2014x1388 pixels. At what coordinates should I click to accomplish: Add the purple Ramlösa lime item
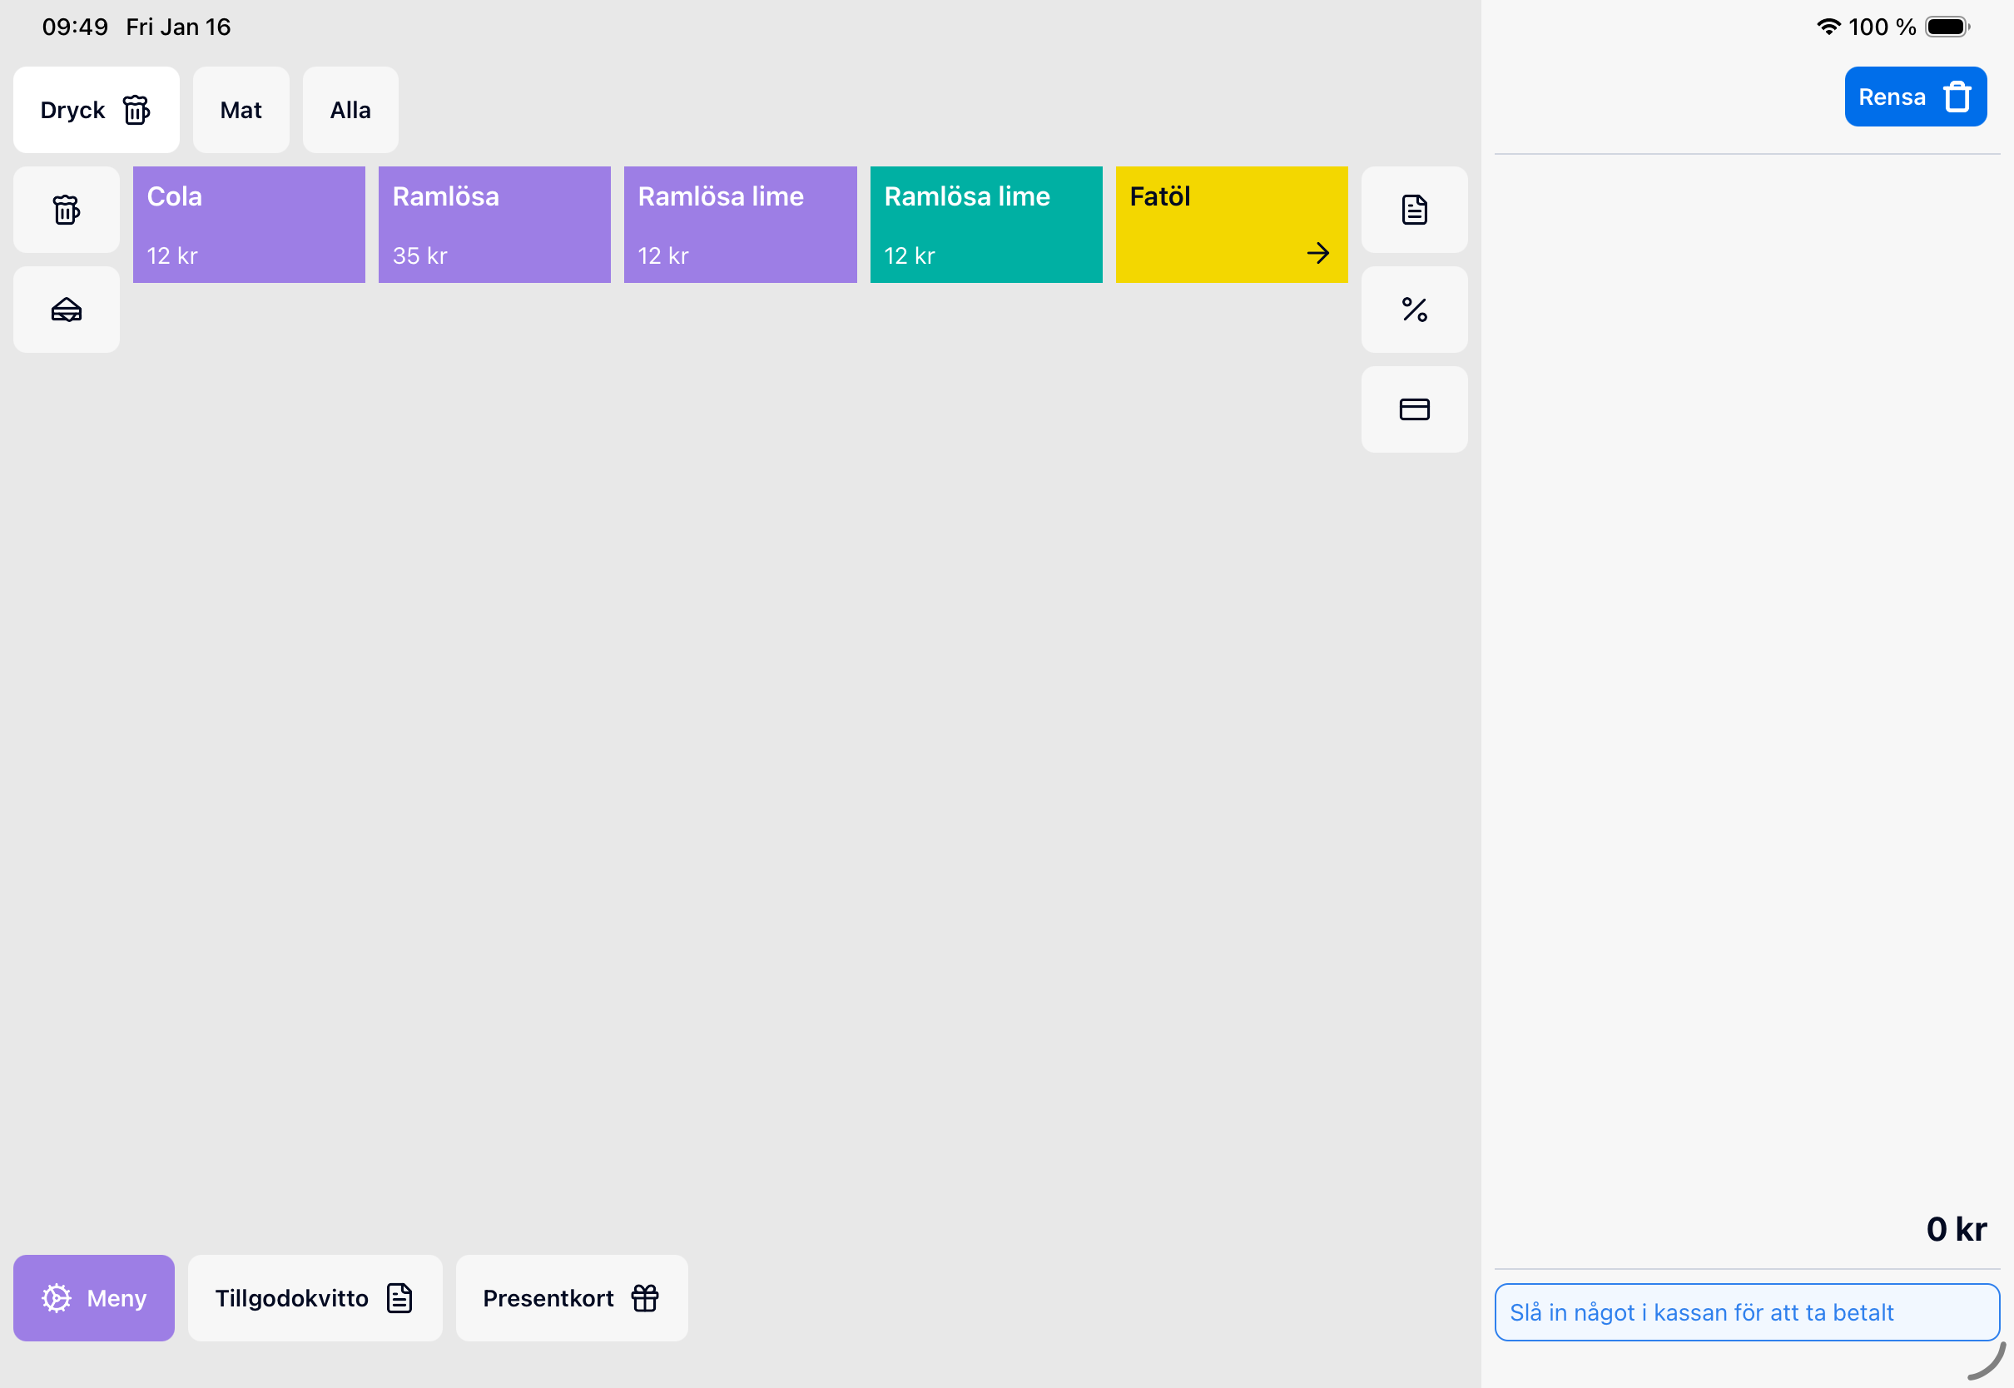point(740,225)
